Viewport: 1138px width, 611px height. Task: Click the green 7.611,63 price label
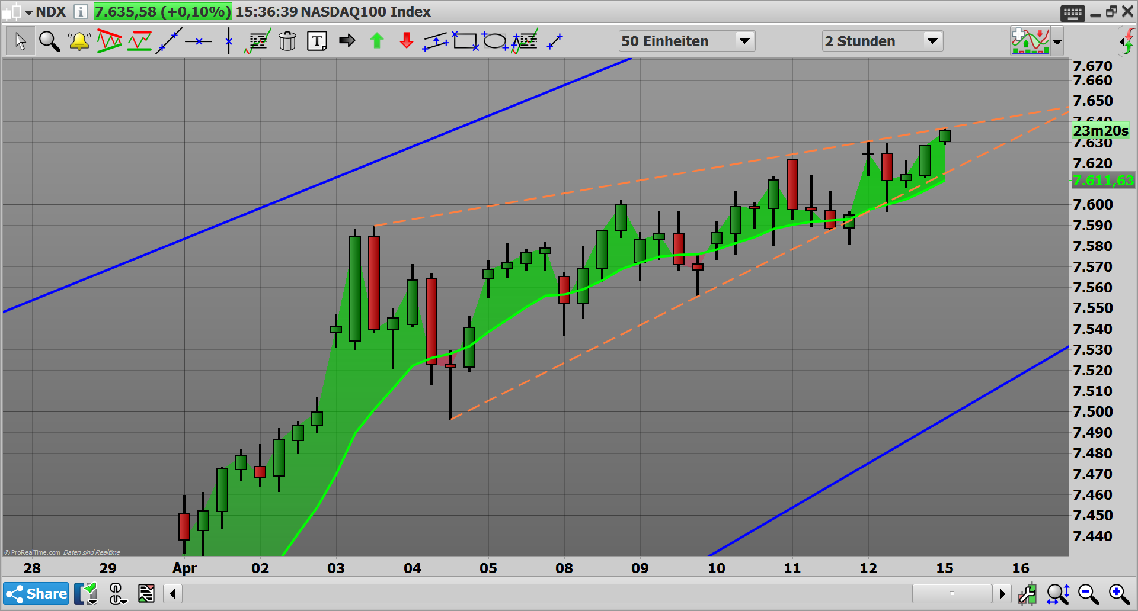point(1103,181)
